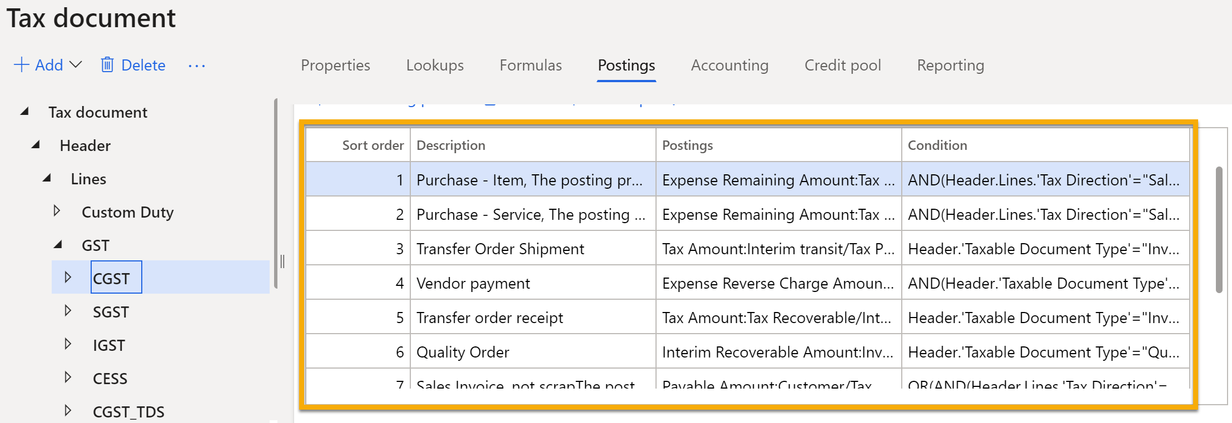1232x423 pixels.
Task: Open the more options ellipsis menu
Action: pyautogui.click(x=197, y=66)
